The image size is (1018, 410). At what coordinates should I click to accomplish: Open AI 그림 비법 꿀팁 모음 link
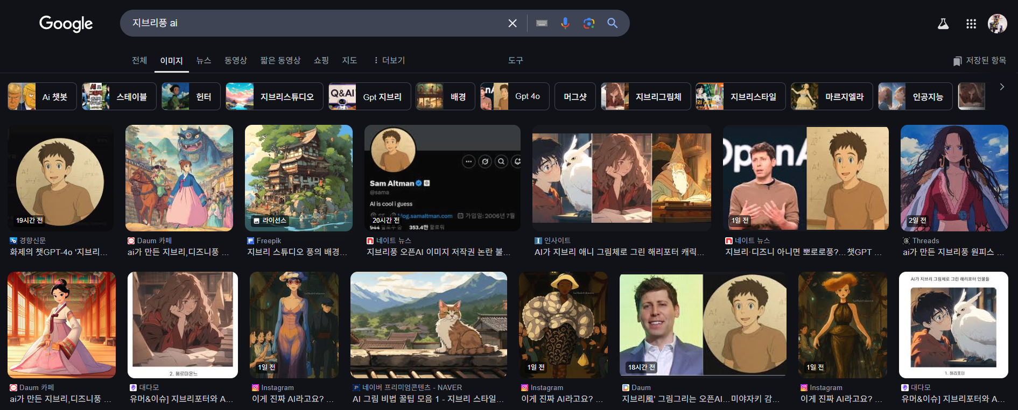pos(429,399)
